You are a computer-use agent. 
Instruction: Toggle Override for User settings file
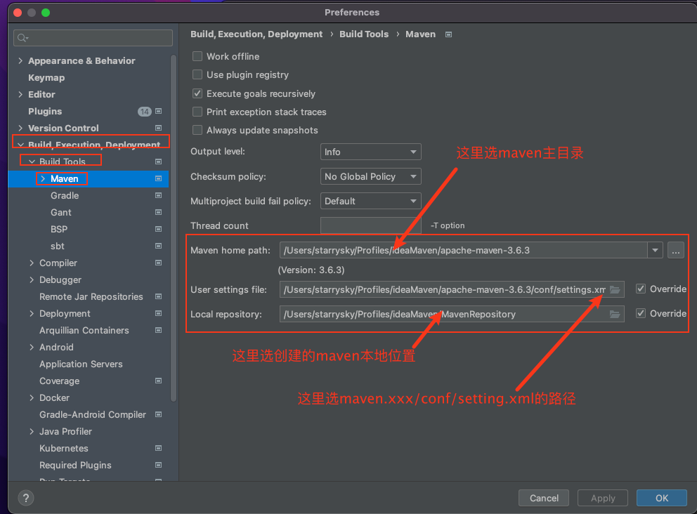pyautogui.click(x=641, y=289)
